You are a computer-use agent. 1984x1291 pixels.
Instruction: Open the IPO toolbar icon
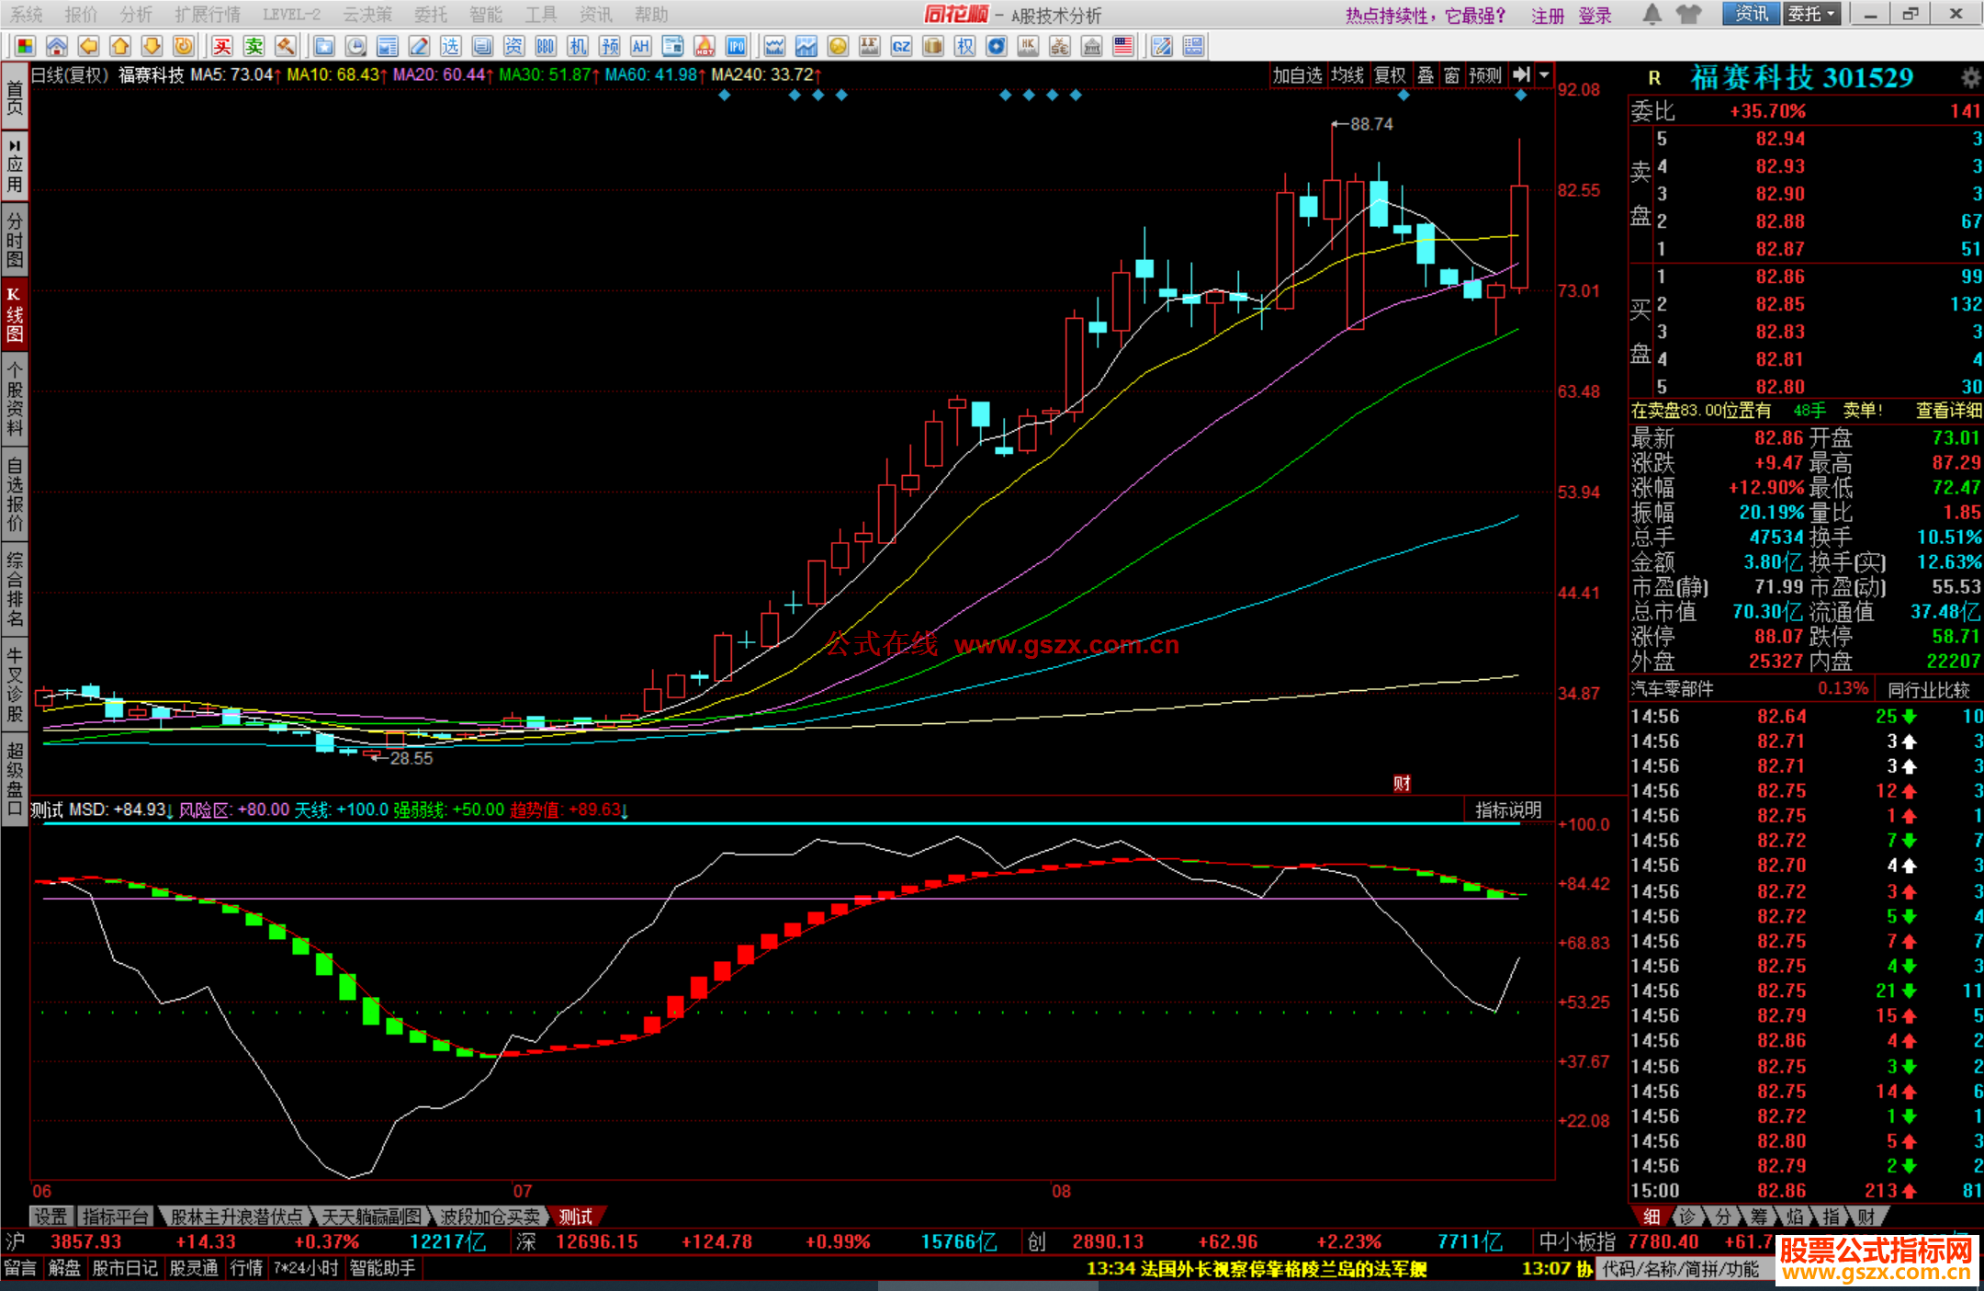click(x=736, y=47)
